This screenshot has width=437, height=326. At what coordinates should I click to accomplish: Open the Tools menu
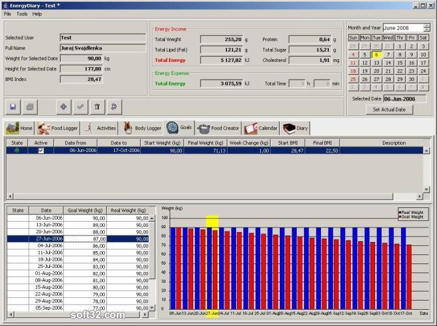click(22, 14)
